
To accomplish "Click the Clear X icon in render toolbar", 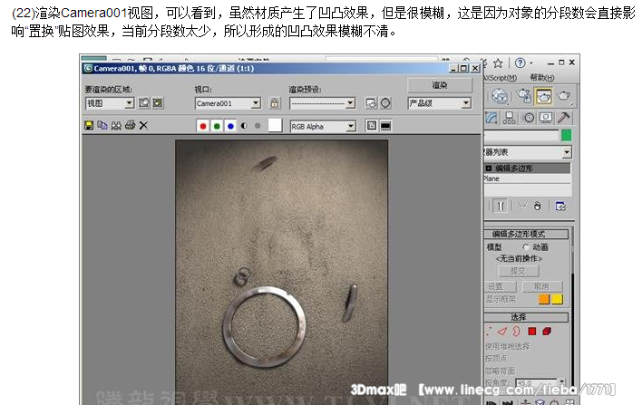I will point(143,126).
